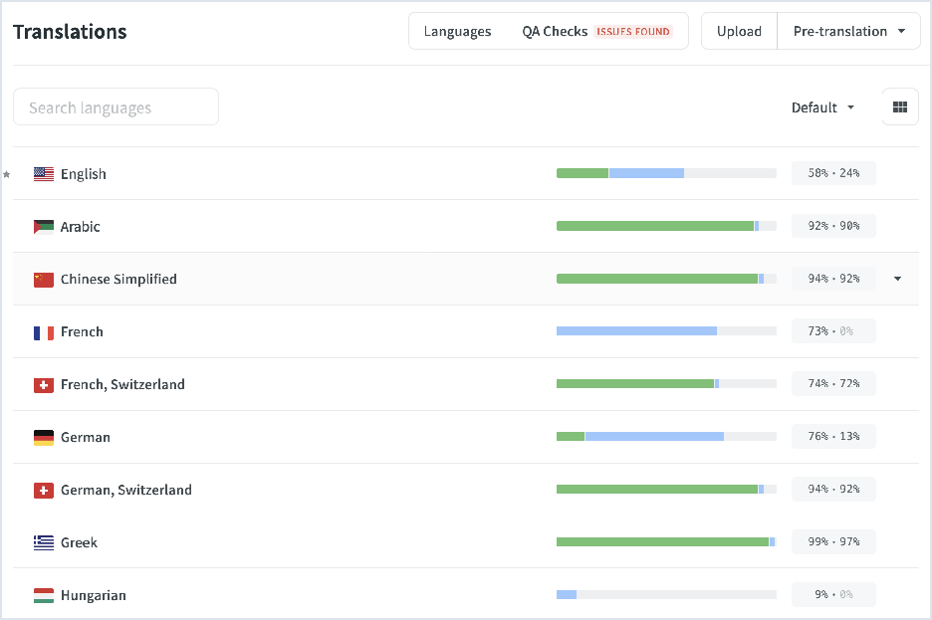
Task: Click the German flag icon
Action: coord(44,438)
